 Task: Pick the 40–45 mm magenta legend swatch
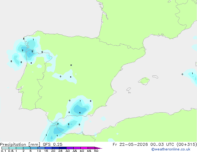coord(84,148)
